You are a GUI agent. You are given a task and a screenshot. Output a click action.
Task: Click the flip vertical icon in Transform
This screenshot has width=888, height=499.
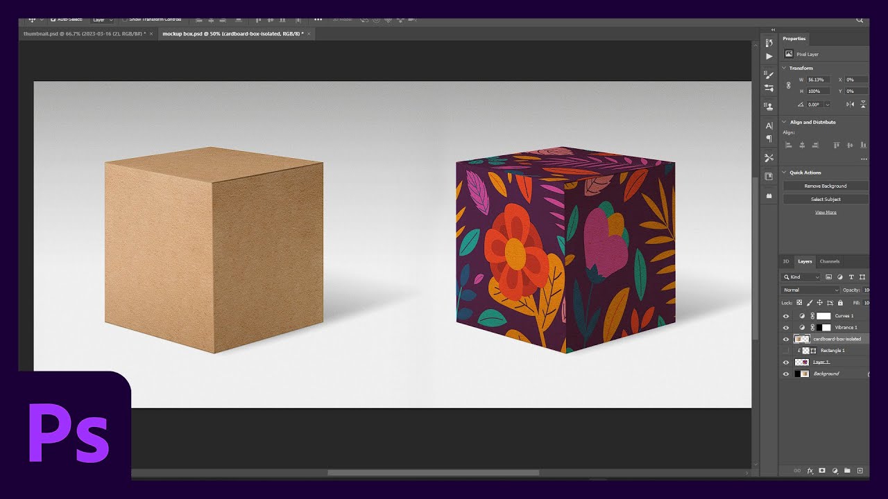pos(862,104)
